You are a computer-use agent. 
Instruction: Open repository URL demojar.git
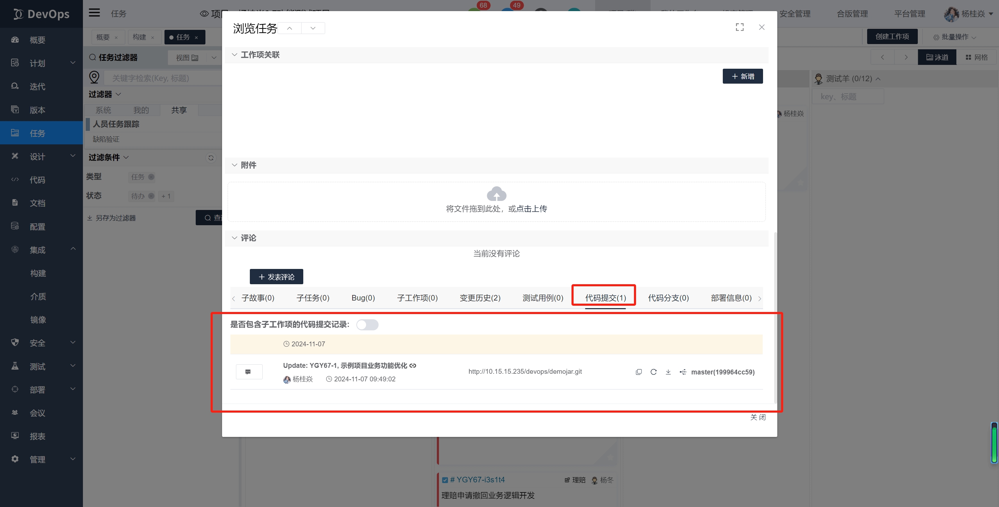coord(525,371)
